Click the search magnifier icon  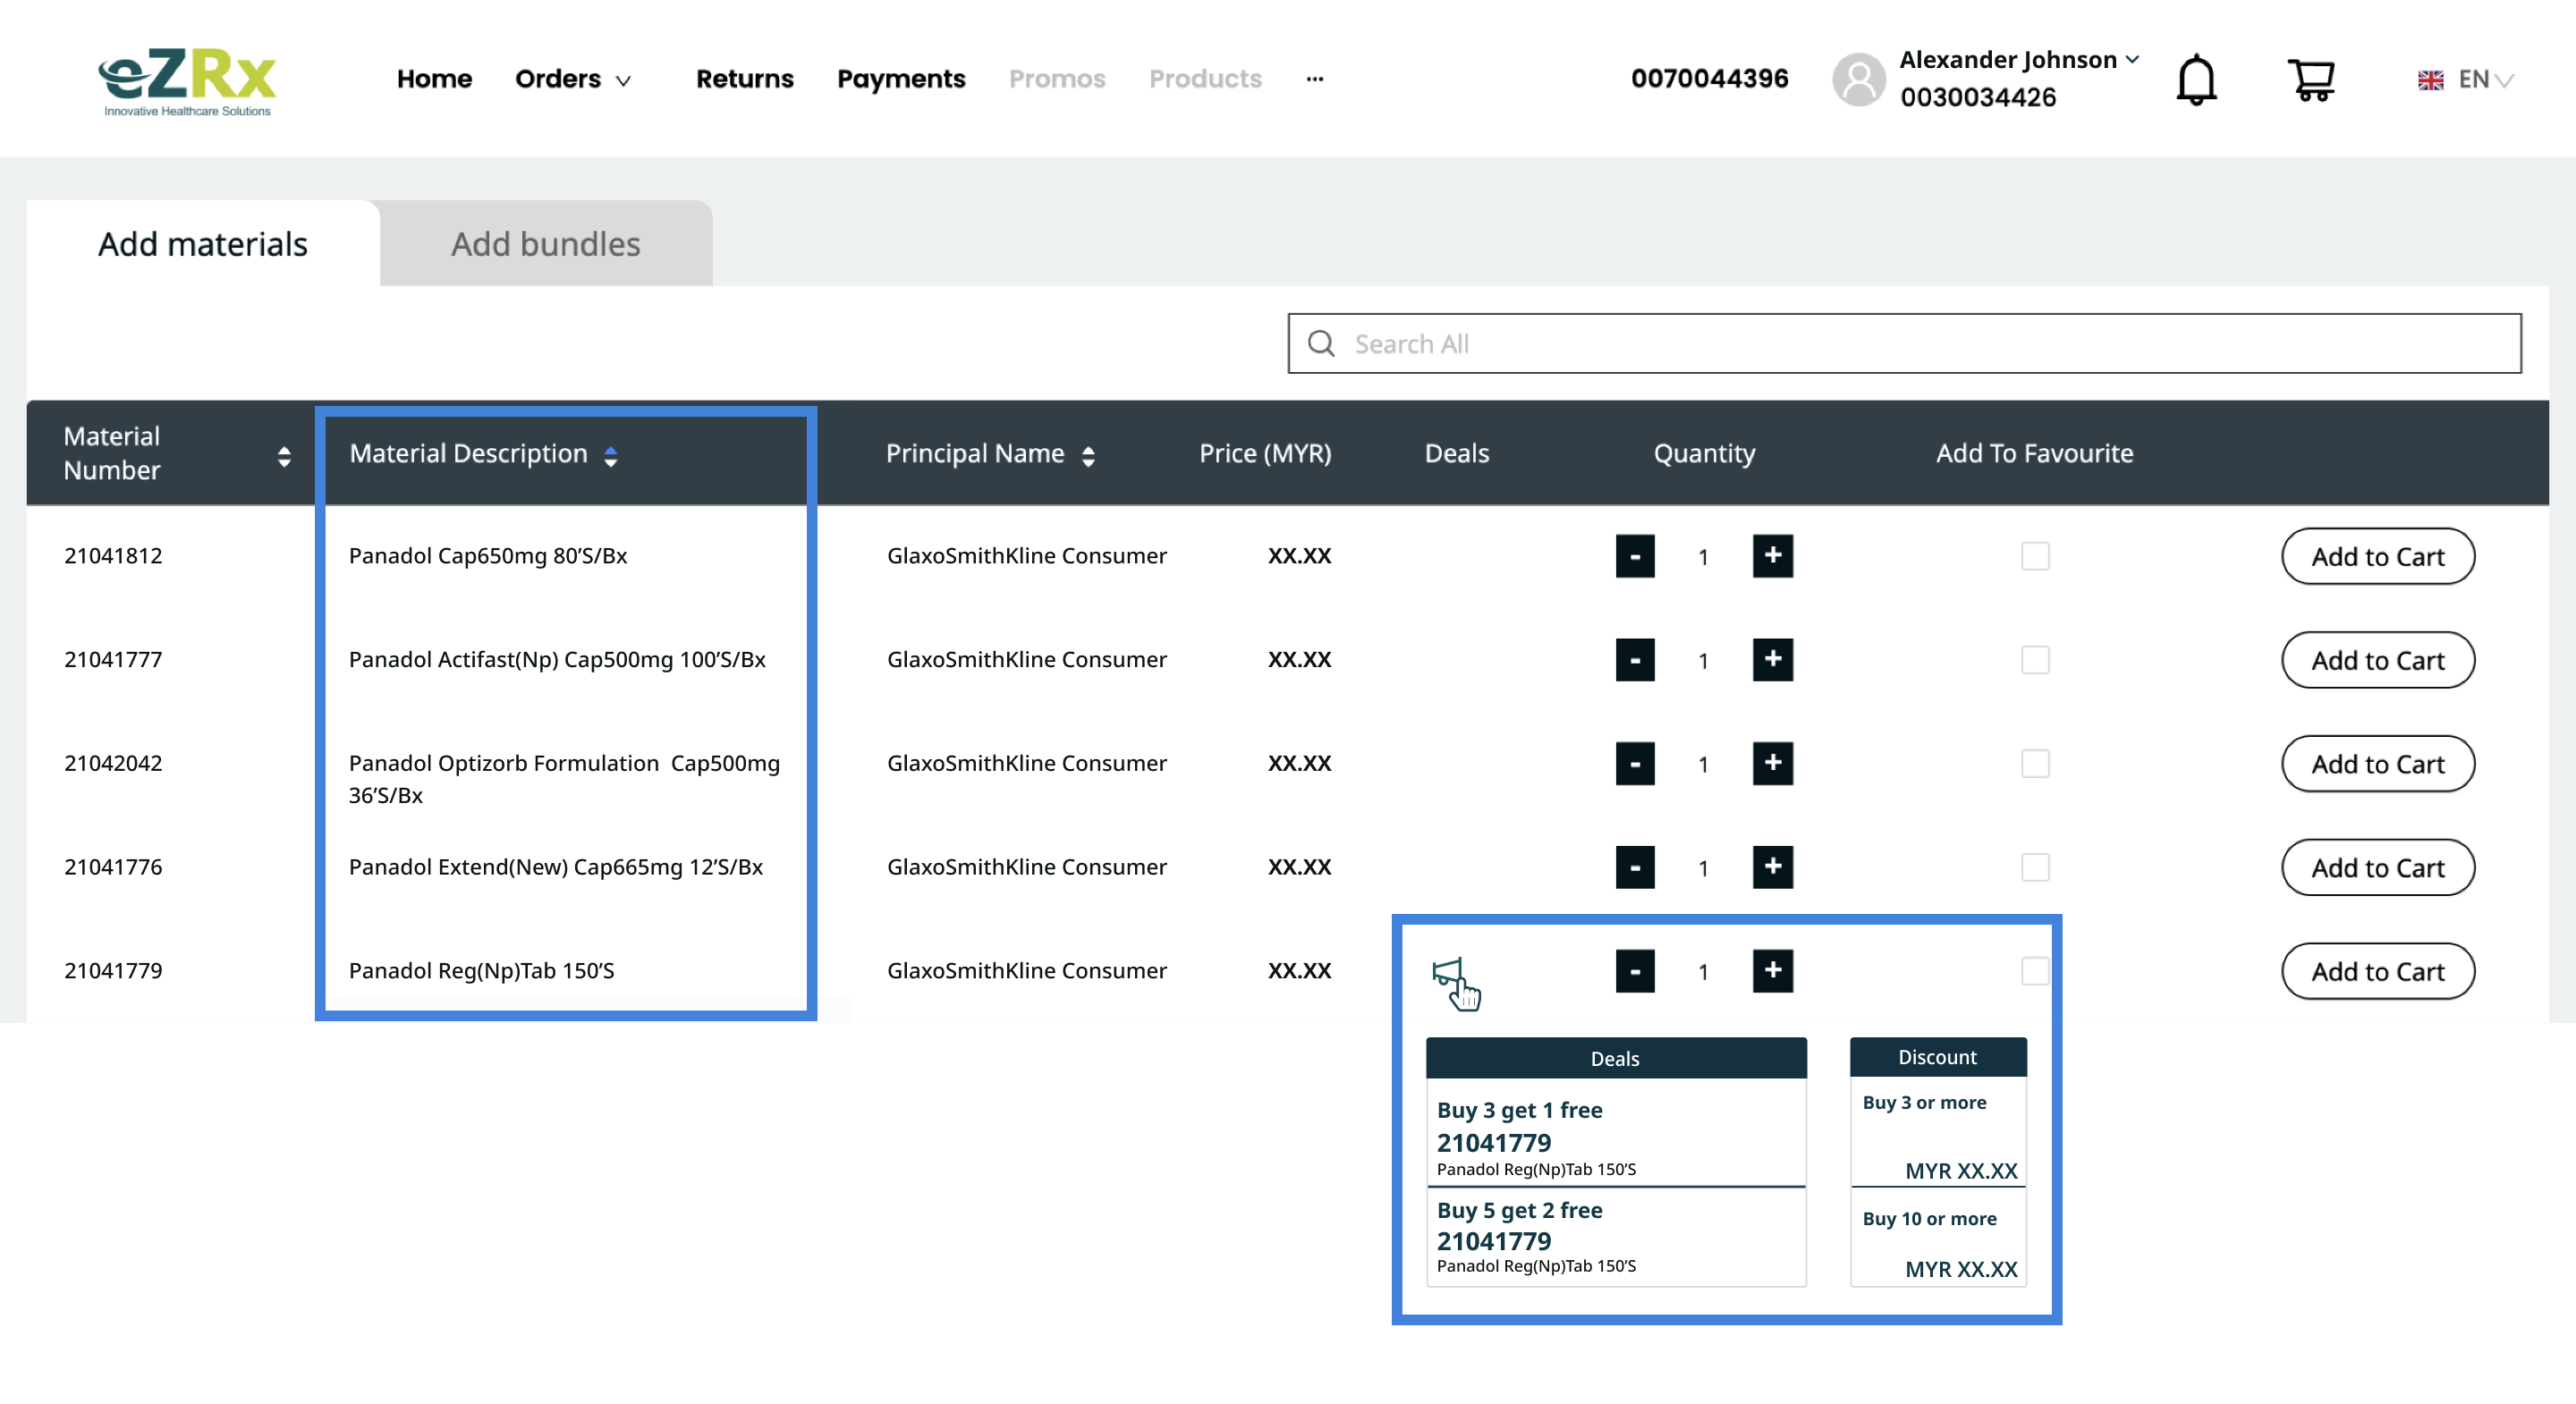(x=1321, y=344)
